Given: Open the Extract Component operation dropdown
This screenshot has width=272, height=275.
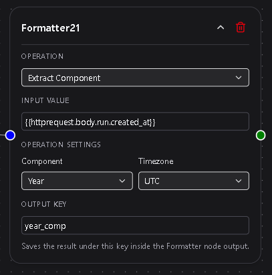Looking at the screenshot, I should (135, 78).
